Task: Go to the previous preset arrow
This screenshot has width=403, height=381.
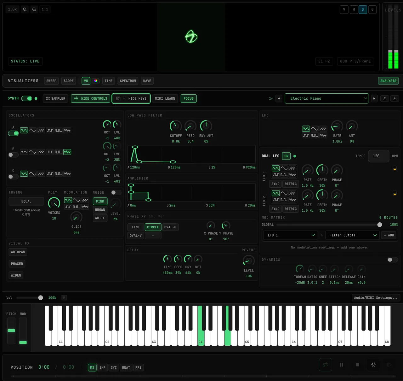Action: pyautogui.click(x=279, y=98)
